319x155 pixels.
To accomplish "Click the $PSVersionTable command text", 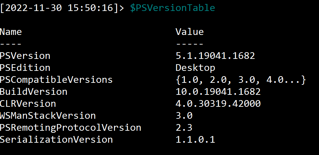I will pos(173,8).
